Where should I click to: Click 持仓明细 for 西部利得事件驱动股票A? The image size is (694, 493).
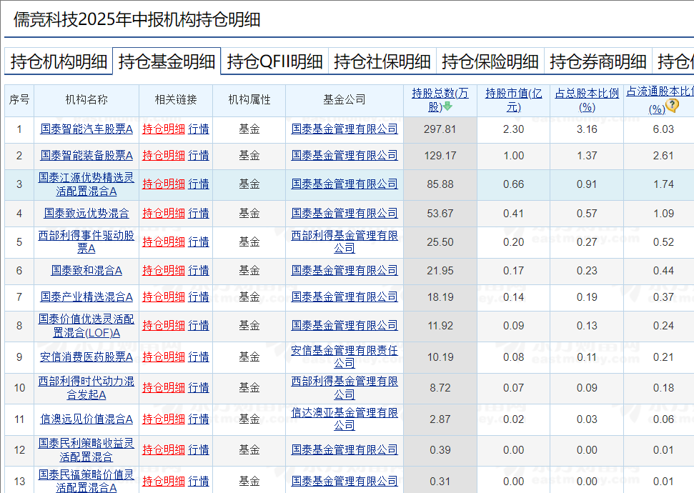pos(164,242)
